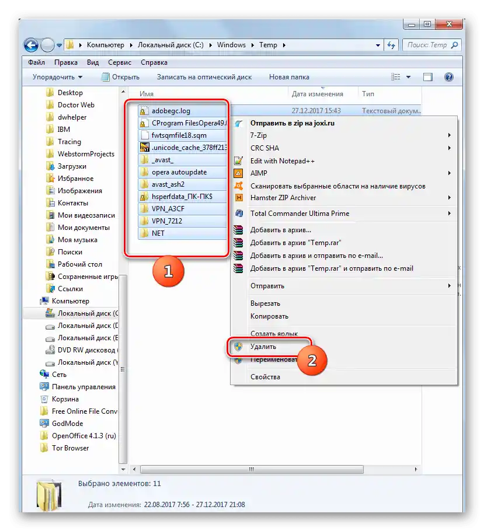Click the help question mark icon

pyautogui.click(x=449, y=77)
